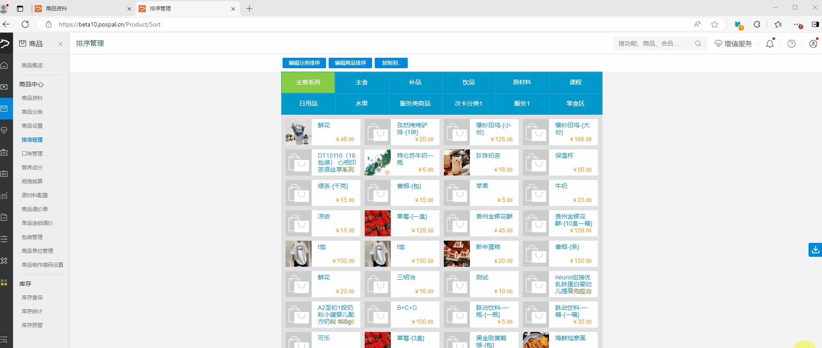Select the 饮品 category tab

[x=469, y=83]
